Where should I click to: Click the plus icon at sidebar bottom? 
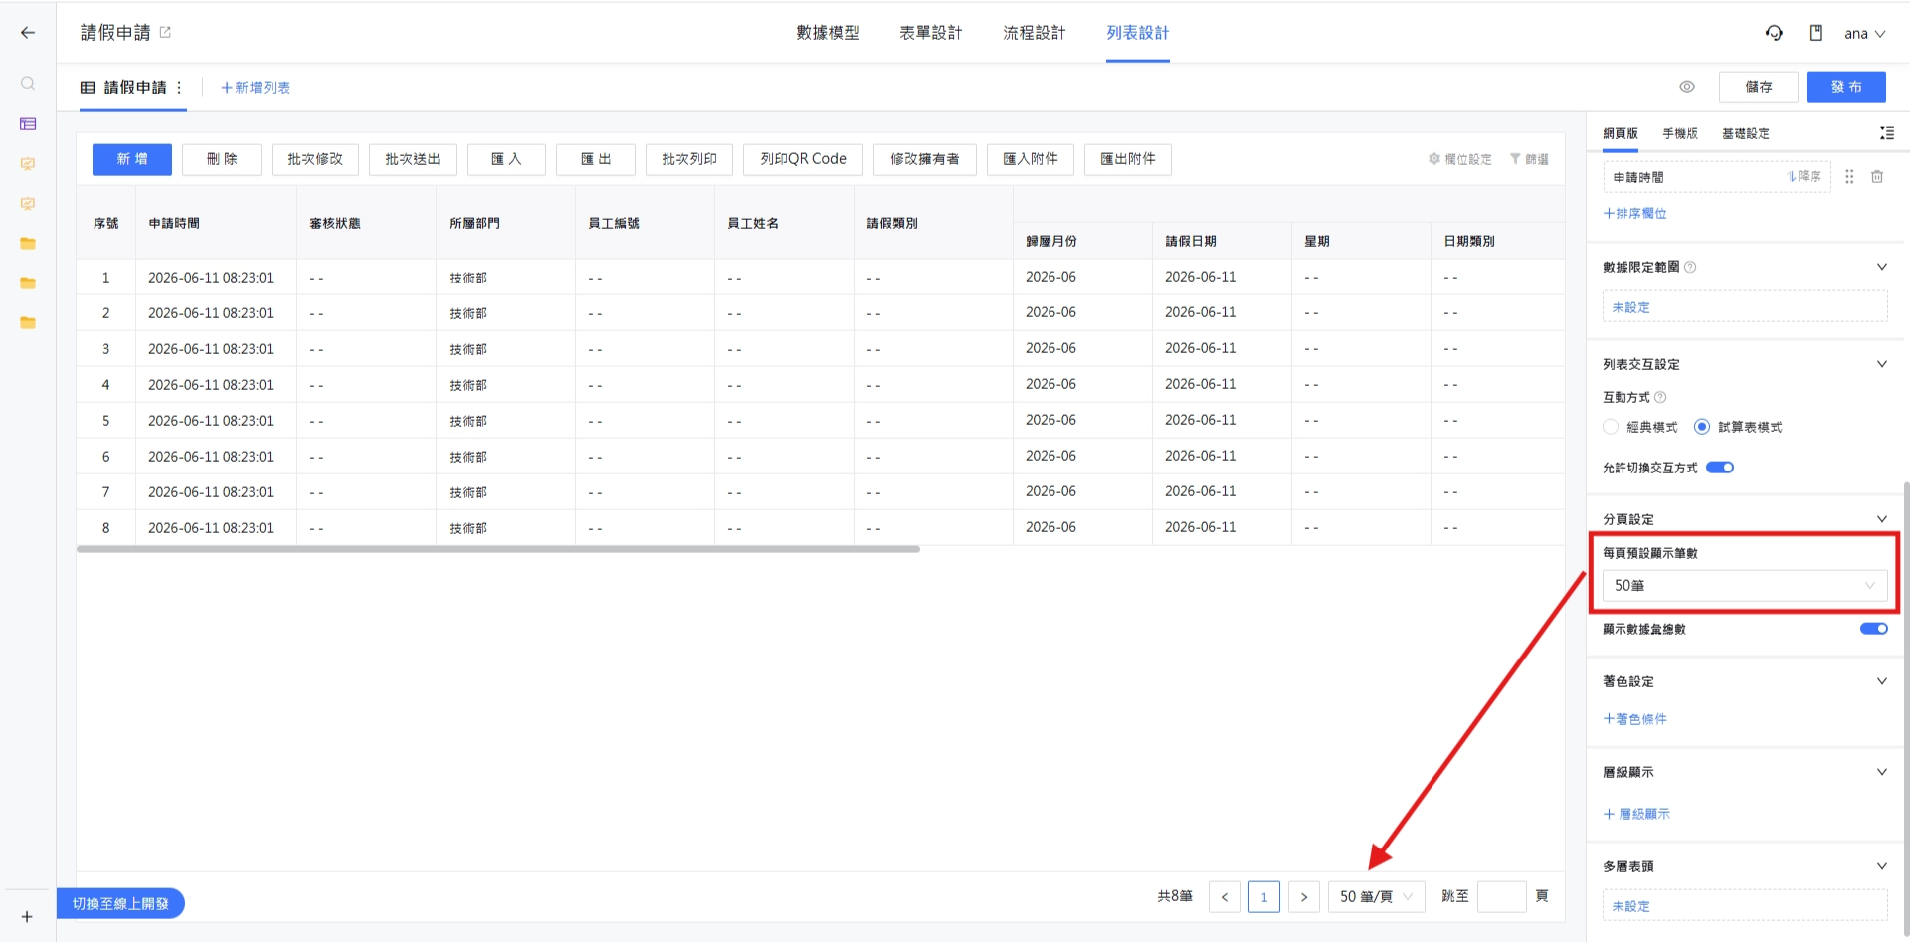point(27,917)
